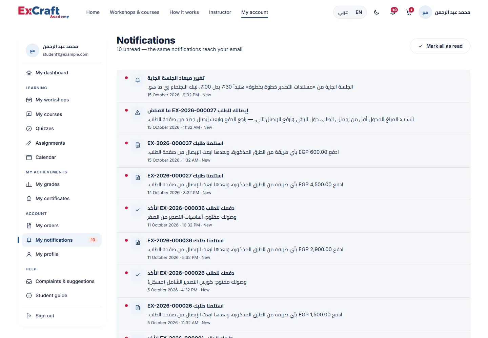Click the My dashboard home icon
The height and width of the screenshot is (338, 488).
[x=29, y=73]
